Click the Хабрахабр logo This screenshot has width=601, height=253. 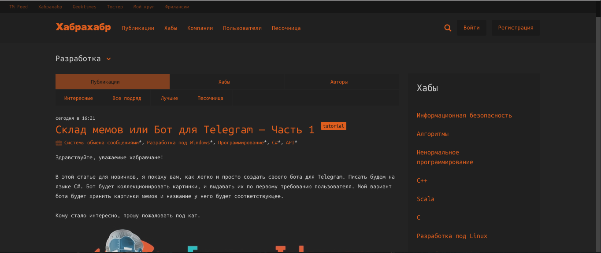(x=83, y=27)
